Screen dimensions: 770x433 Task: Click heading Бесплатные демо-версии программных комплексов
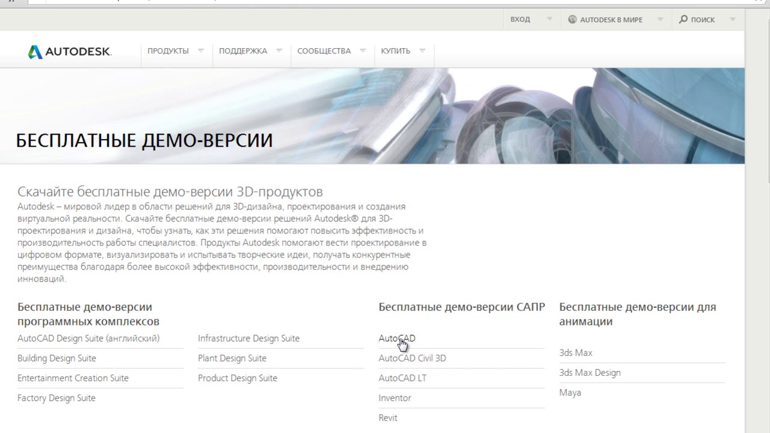click(88, 315)
